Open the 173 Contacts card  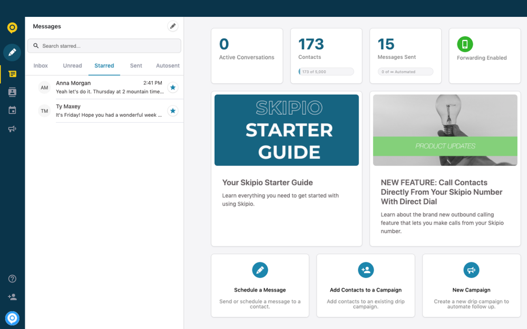(326, 56)
